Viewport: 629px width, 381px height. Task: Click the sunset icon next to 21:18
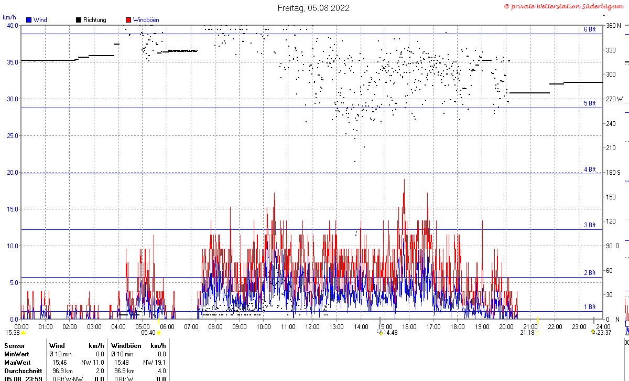tap(538, 333)
